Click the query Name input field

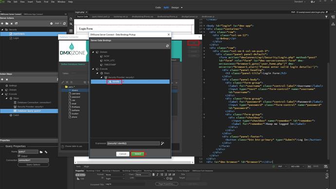click(x=28, y=151)
